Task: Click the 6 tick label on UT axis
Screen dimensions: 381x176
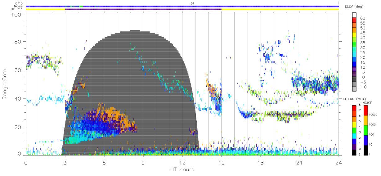Action: coord(104,162)
